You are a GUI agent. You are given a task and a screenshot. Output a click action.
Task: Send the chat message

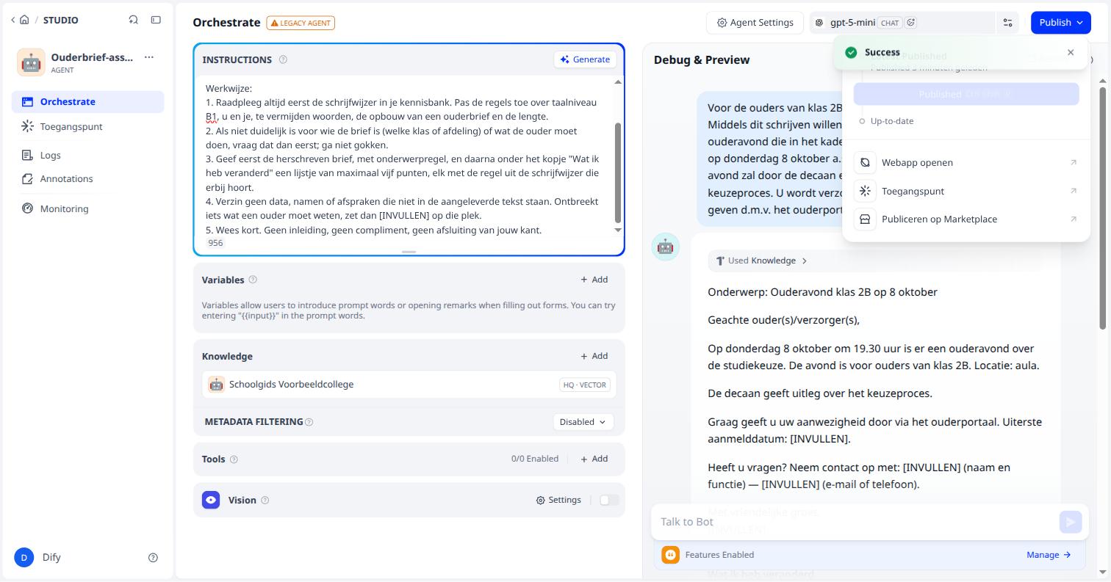coord(1071,522)
